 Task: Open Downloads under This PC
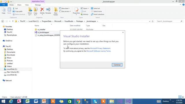[x=11, y=55]
